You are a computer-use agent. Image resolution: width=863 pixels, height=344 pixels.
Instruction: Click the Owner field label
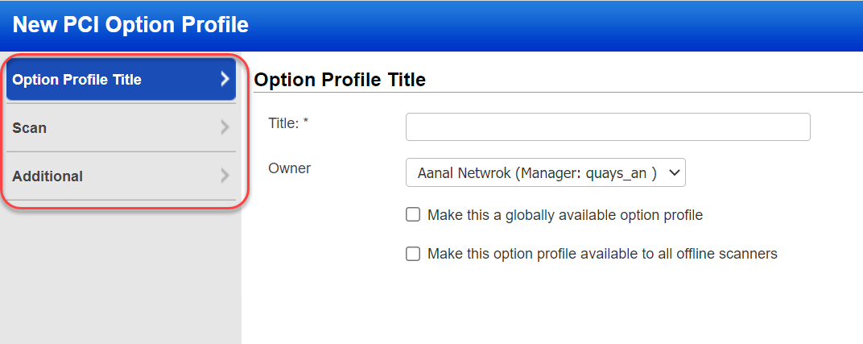click(289, 168)
